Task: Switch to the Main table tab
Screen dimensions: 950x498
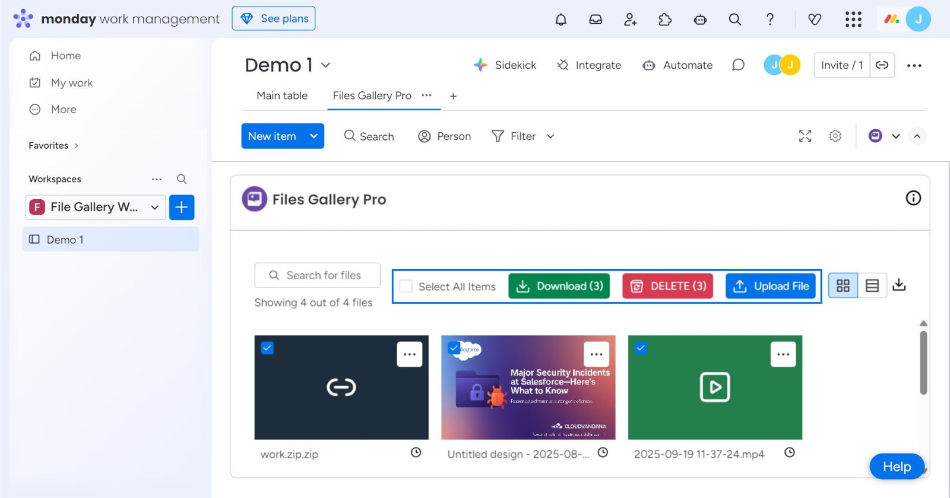Action: coord(282,95)
